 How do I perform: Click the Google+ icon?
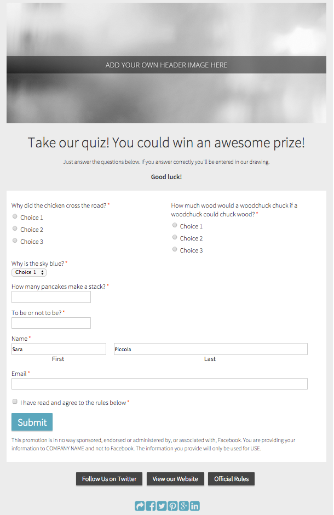tap(183, 506)
